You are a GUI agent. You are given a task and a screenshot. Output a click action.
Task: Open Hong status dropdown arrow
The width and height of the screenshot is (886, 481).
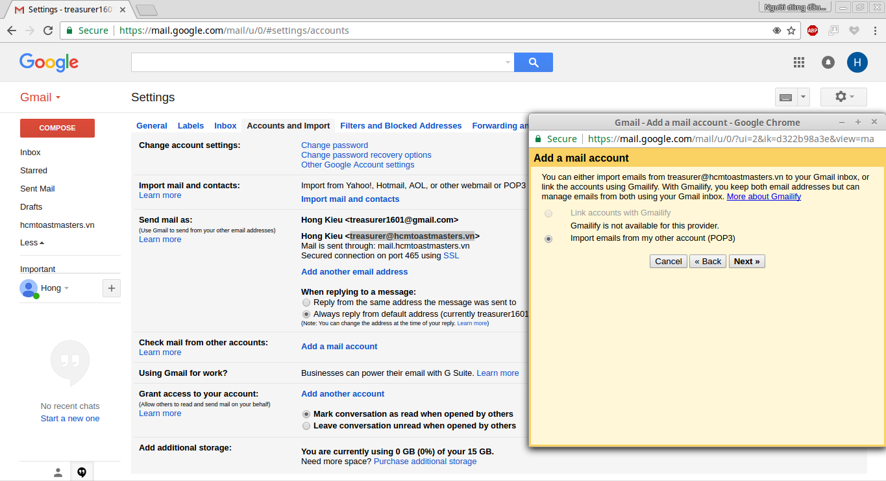pos(66,288)
